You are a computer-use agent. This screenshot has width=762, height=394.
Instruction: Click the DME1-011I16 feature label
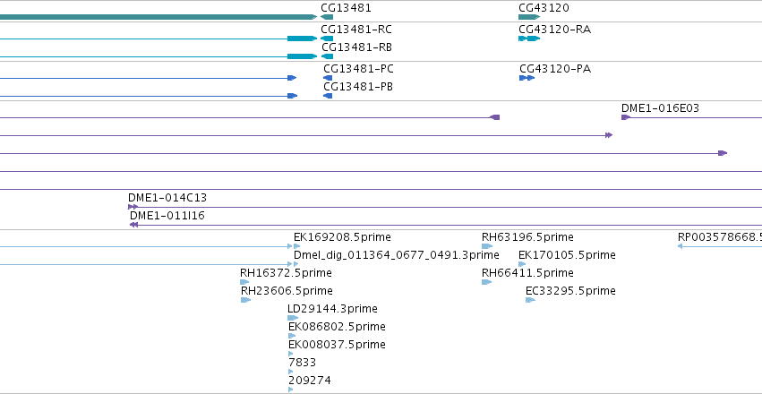167,216
